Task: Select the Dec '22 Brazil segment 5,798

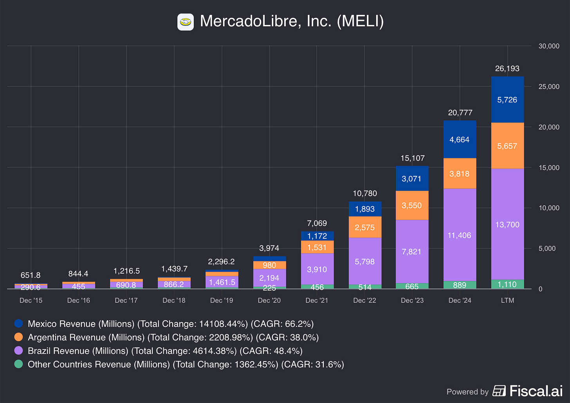Action: [x=364, y=261]
